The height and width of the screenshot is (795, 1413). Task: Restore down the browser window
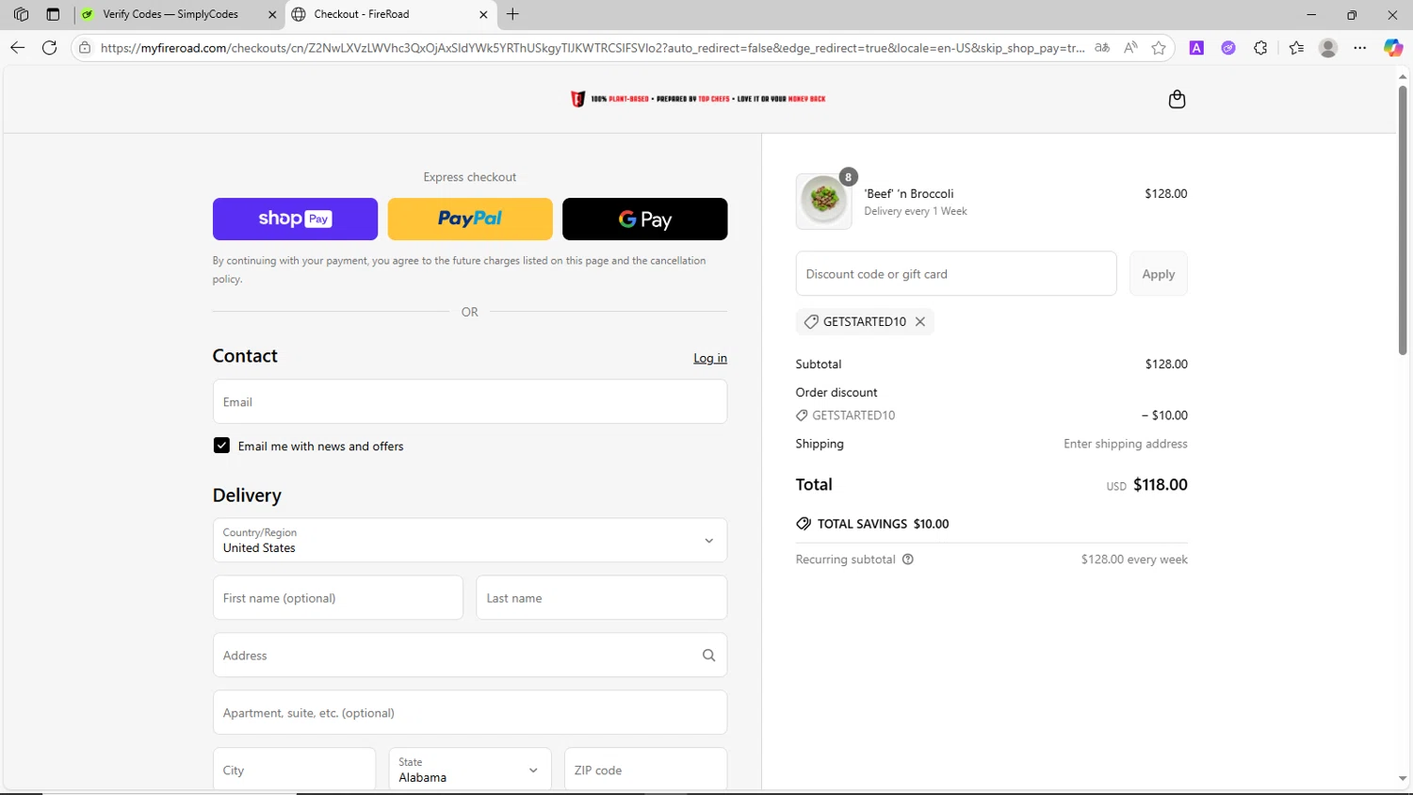(1352, 14)
